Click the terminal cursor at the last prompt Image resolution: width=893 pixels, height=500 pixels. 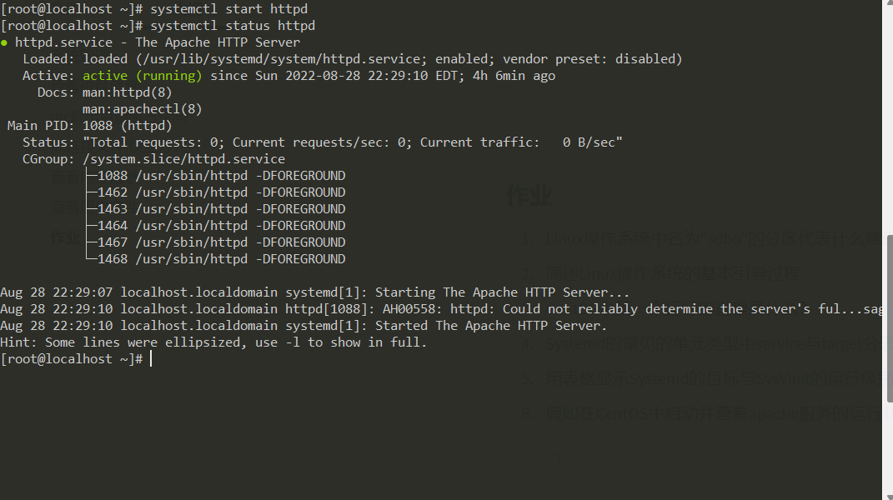pos(151,359)
